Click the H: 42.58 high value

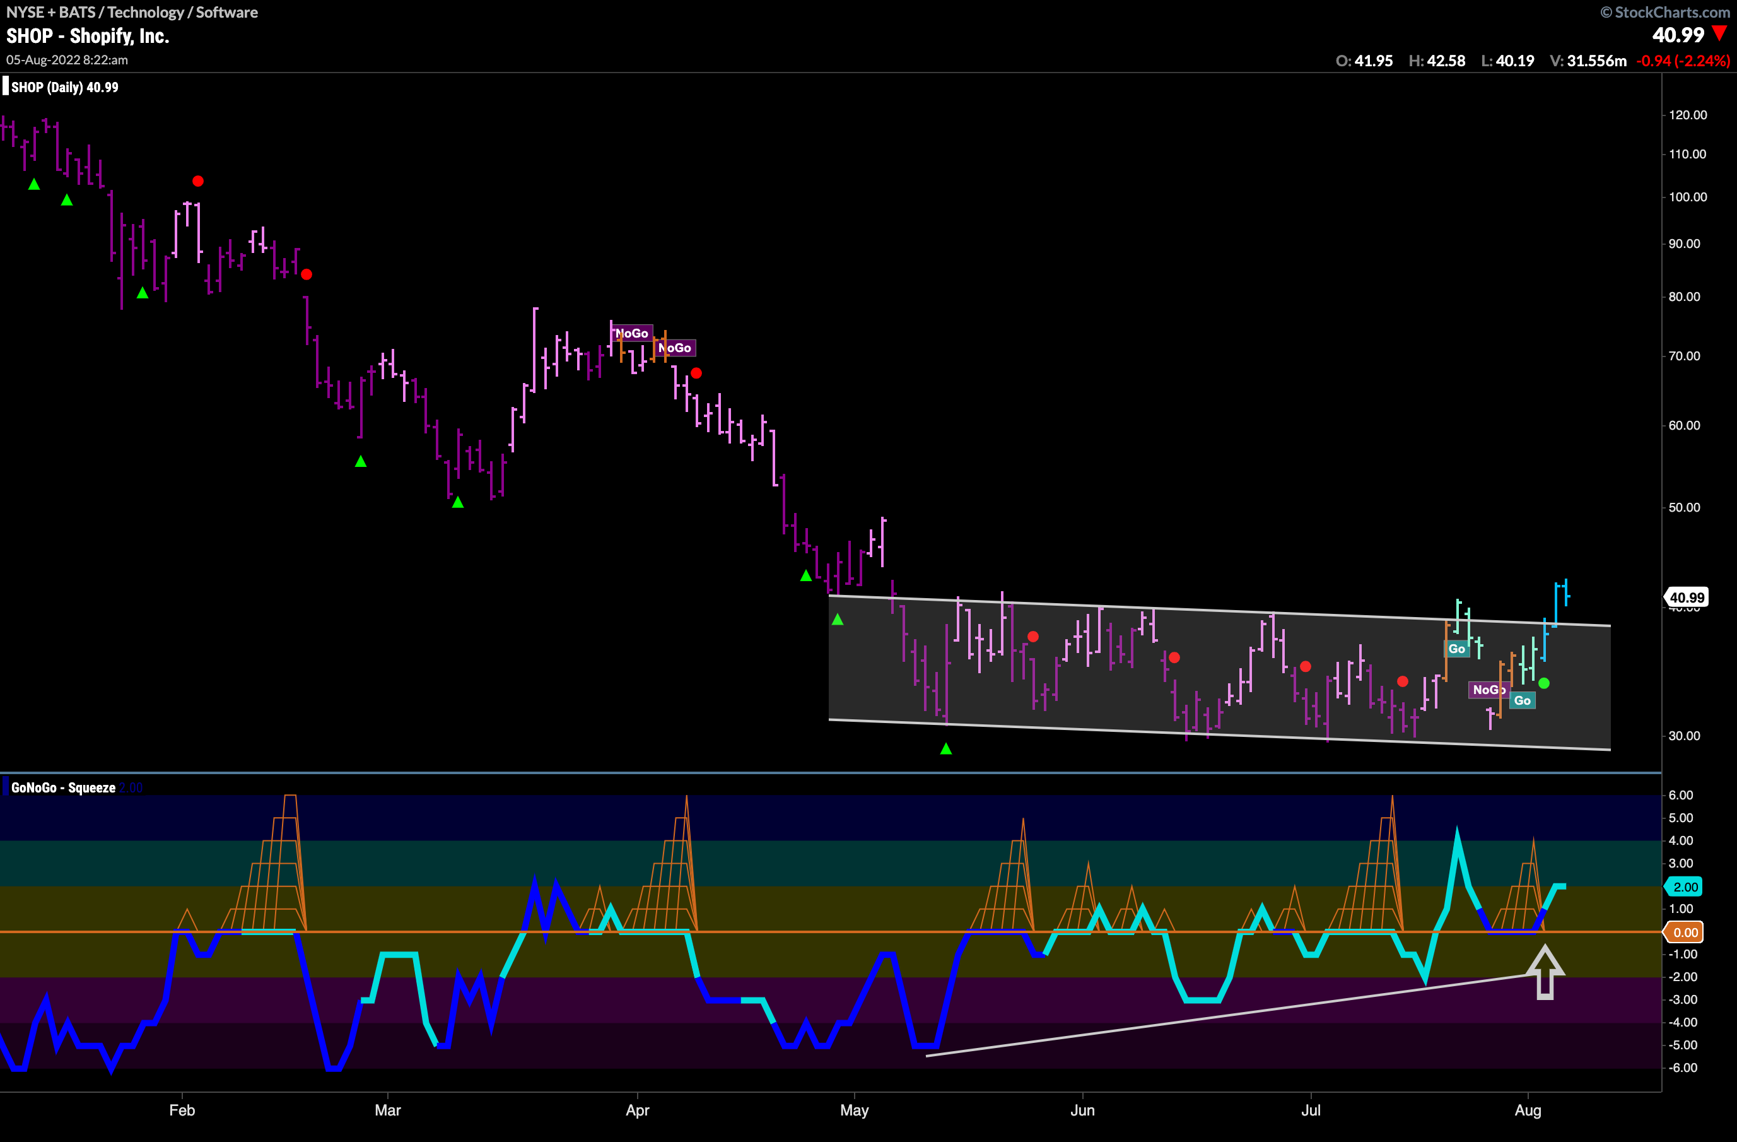click(x=1436, y=61)
